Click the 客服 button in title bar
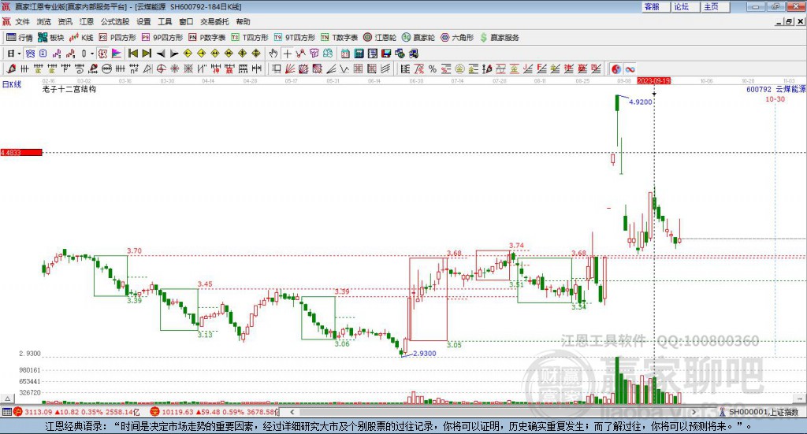 click(655, 6)
